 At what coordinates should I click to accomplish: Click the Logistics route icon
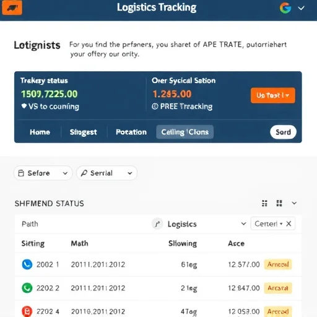pos(157,224)
